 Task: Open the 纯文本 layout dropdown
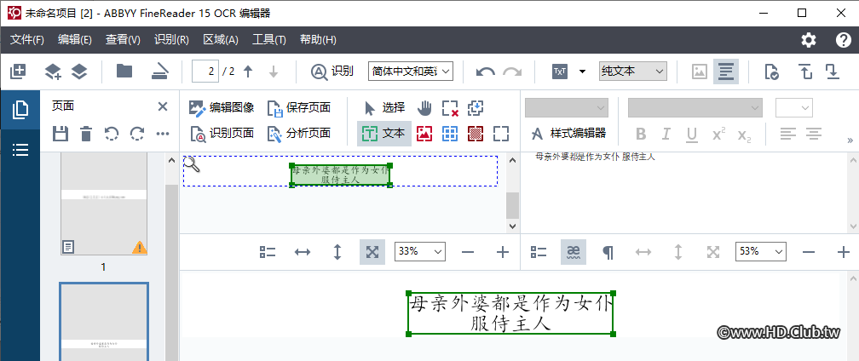pyautogui.click(x=632, y=72)
